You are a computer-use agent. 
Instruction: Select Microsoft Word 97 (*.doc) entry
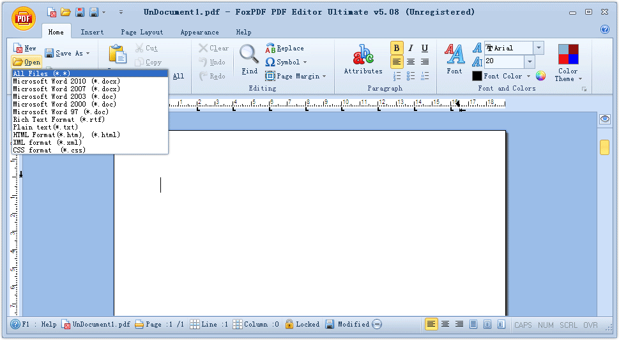90,112
